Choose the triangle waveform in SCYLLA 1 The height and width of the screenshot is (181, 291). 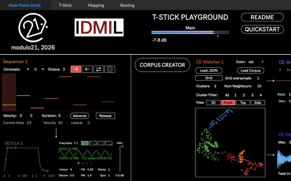pyautogui.click(x=101, y=143)
